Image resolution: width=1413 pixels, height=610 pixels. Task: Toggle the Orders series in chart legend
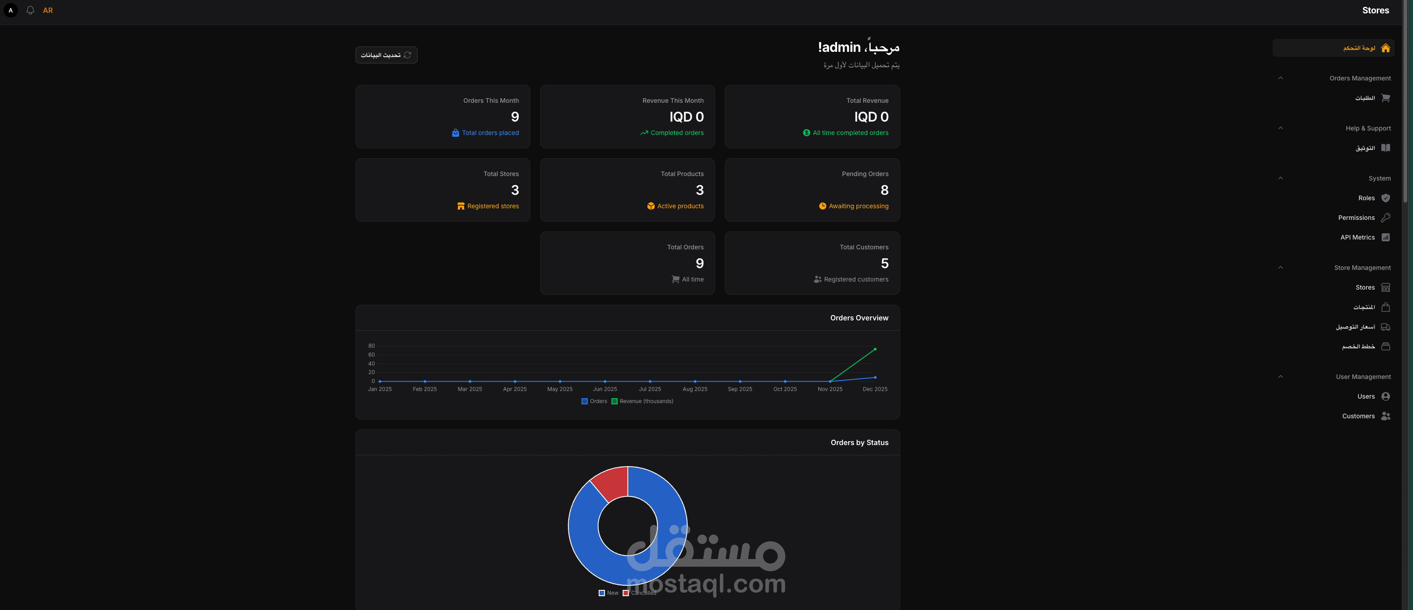594,401
